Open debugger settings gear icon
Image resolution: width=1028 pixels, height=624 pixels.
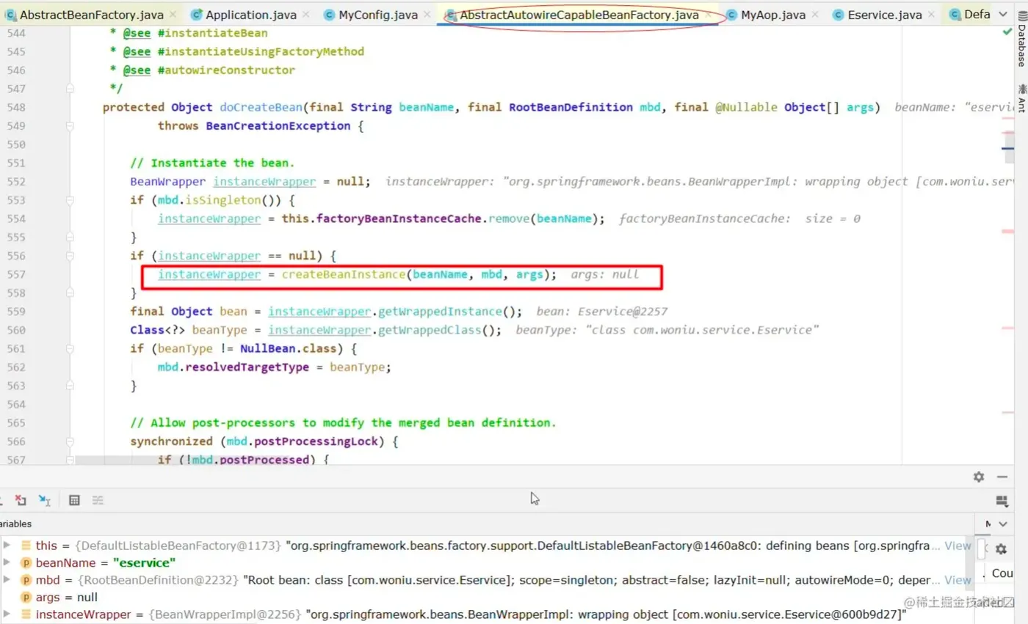[x=978, y=477]
